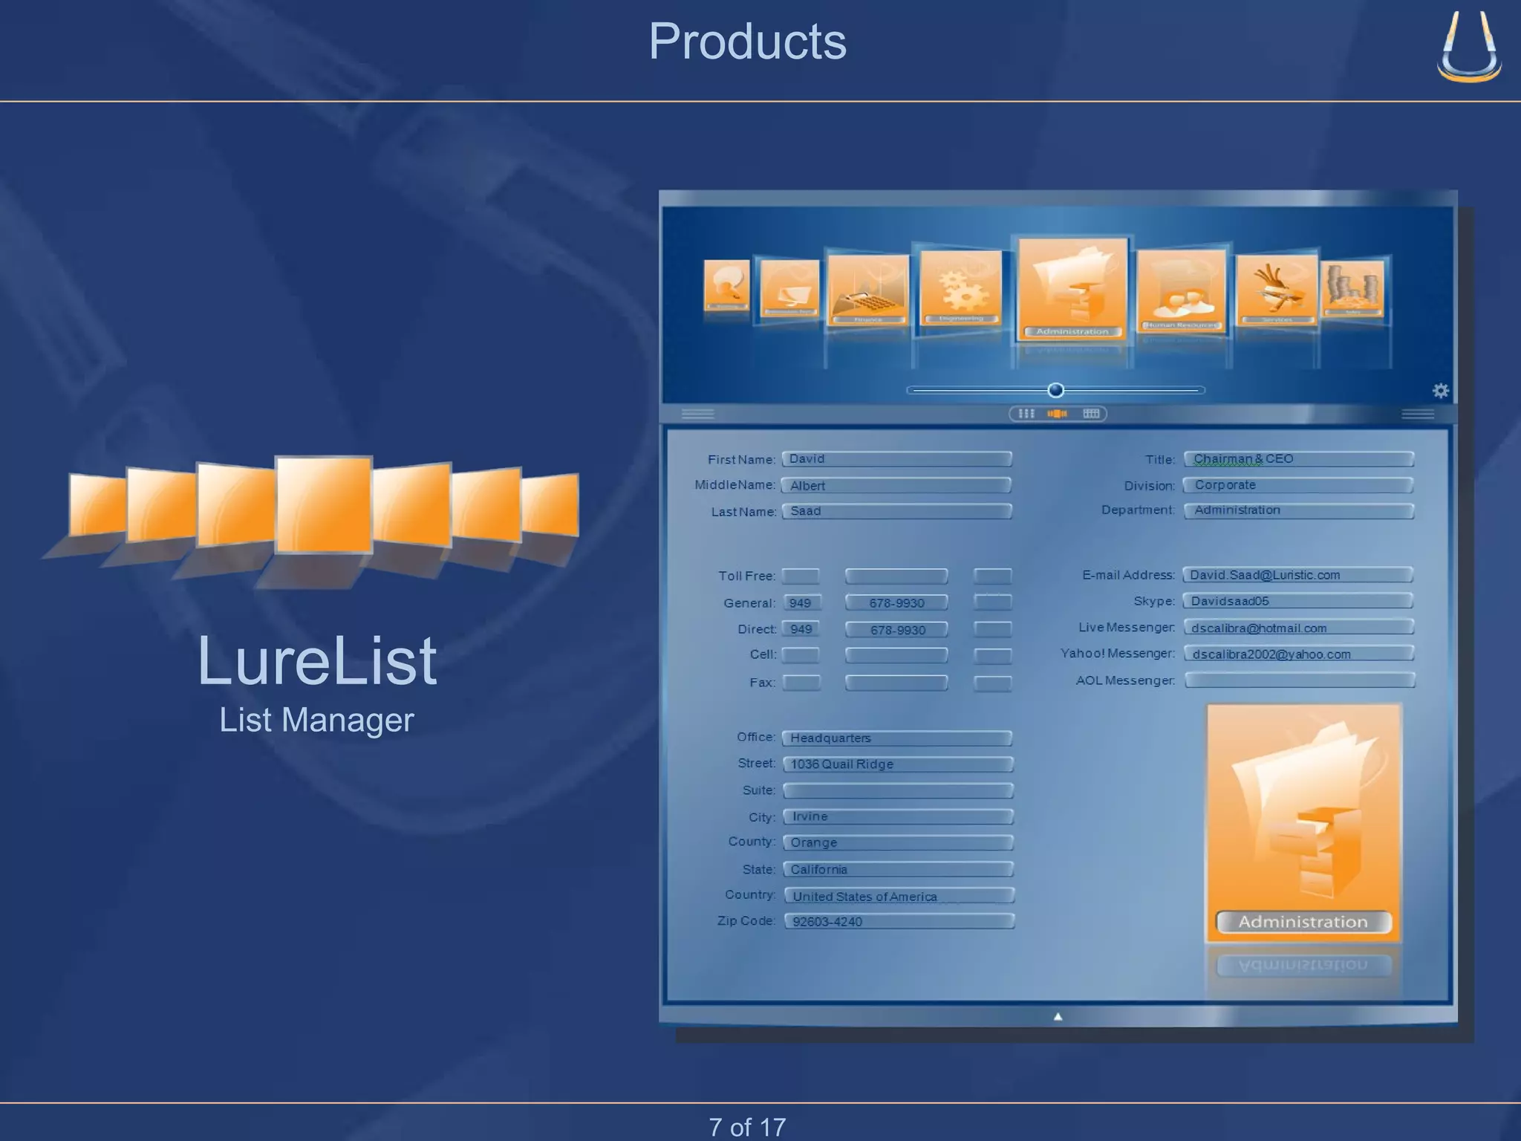Click the E-mail Address field
The width and height of the screenshot is (1521, 1141).
pos(1298,575)
